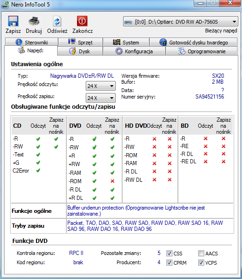Image resolution: width=242 pixels, height=279 pixels.
Task: Click the Odśwież button label
Action: (x=57, y=31)
